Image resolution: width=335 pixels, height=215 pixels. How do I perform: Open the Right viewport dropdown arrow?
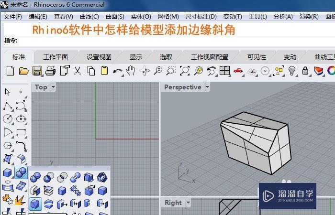click(188, 203)
